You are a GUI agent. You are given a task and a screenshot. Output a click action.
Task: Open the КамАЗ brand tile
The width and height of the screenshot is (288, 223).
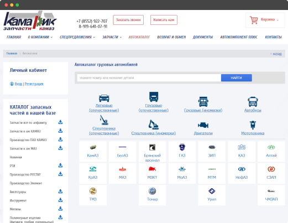point(93,152)
